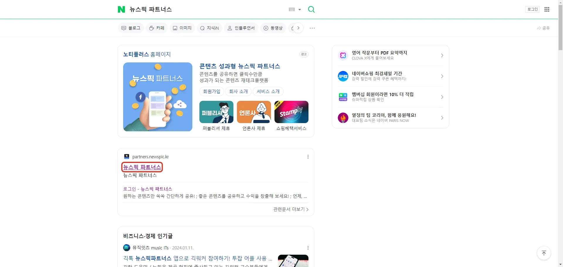Click the 퍼블리셔 제휴 caption text

tap(216, 128)
